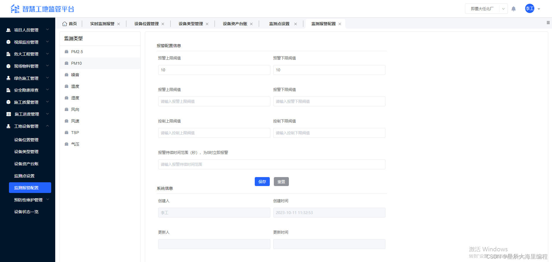
Task: Open the user menu caret
Action: pyautogui.click(x=539, y=9)
